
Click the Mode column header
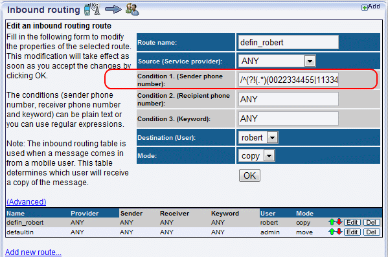[304, 213]
